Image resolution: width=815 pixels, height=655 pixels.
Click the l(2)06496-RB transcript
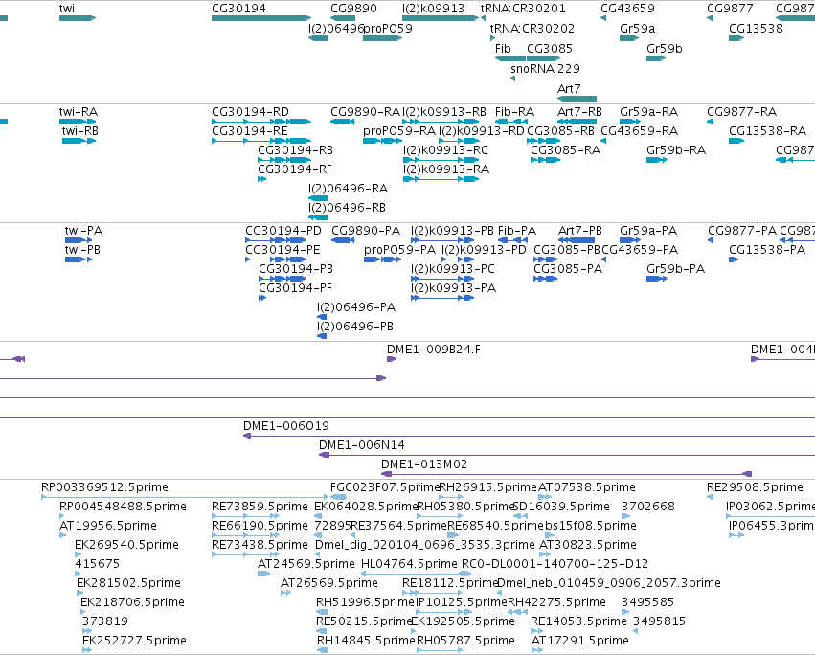(x=318, y=217)
